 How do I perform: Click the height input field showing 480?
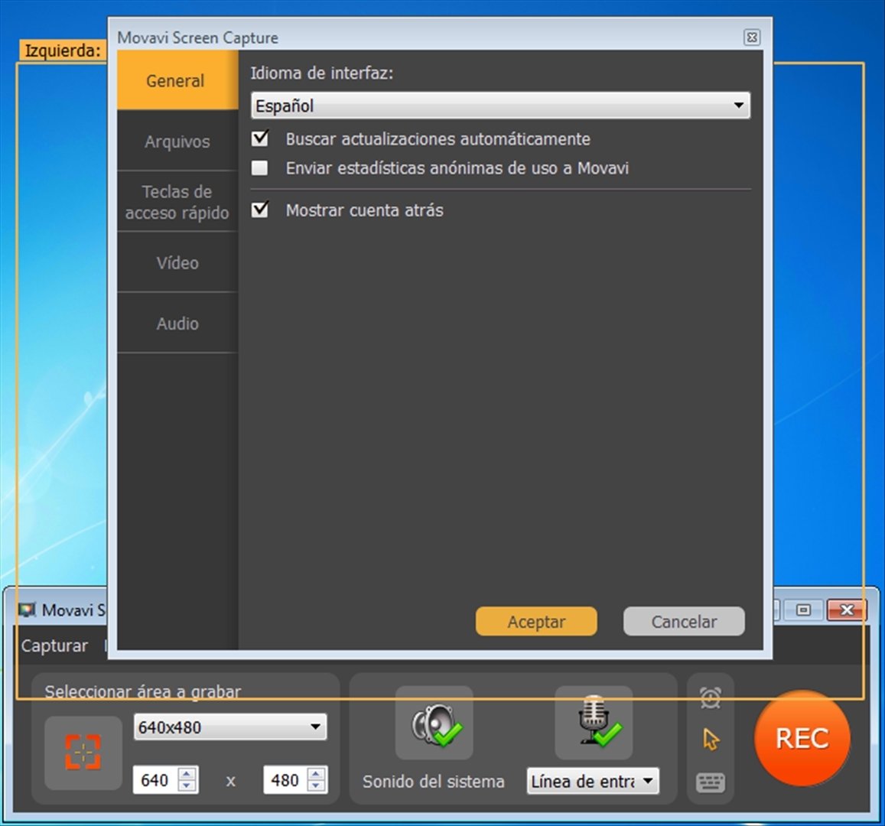coord(285,780)
